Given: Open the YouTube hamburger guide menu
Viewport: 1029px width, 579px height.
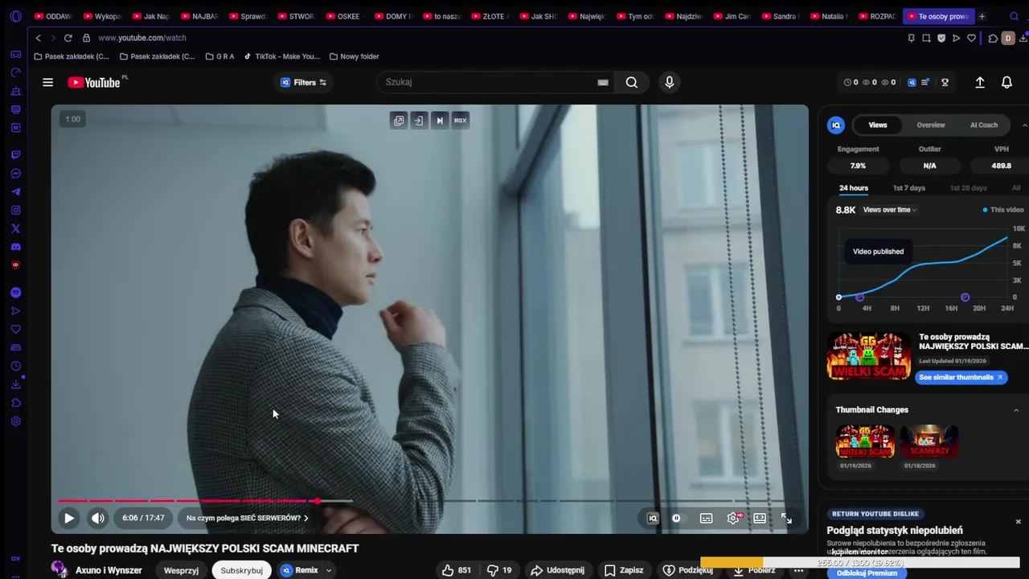Looking at the screenshot, I should point(47,82).
